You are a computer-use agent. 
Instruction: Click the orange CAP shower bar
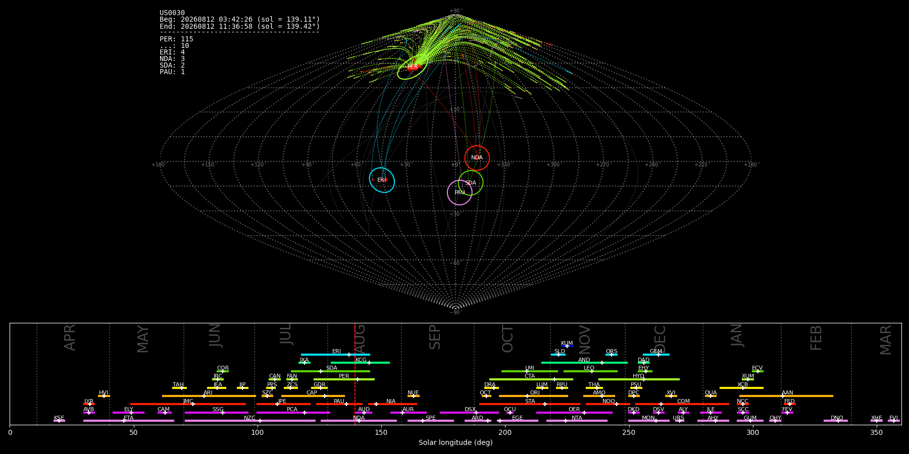point(313,396)
